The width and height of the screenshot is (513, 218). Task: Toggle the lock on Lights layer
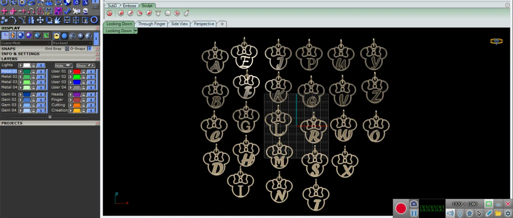pyautogui.click(x=33, y=65)
